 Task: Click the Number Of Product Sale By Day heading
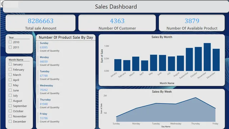coord(66,37)
